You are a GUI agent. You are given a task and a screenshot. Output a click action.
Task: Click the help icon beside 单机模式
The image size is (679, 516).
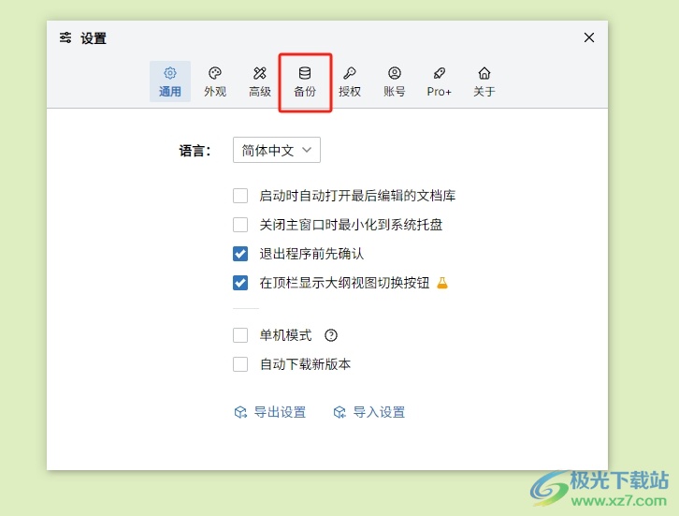coord(331,335)
